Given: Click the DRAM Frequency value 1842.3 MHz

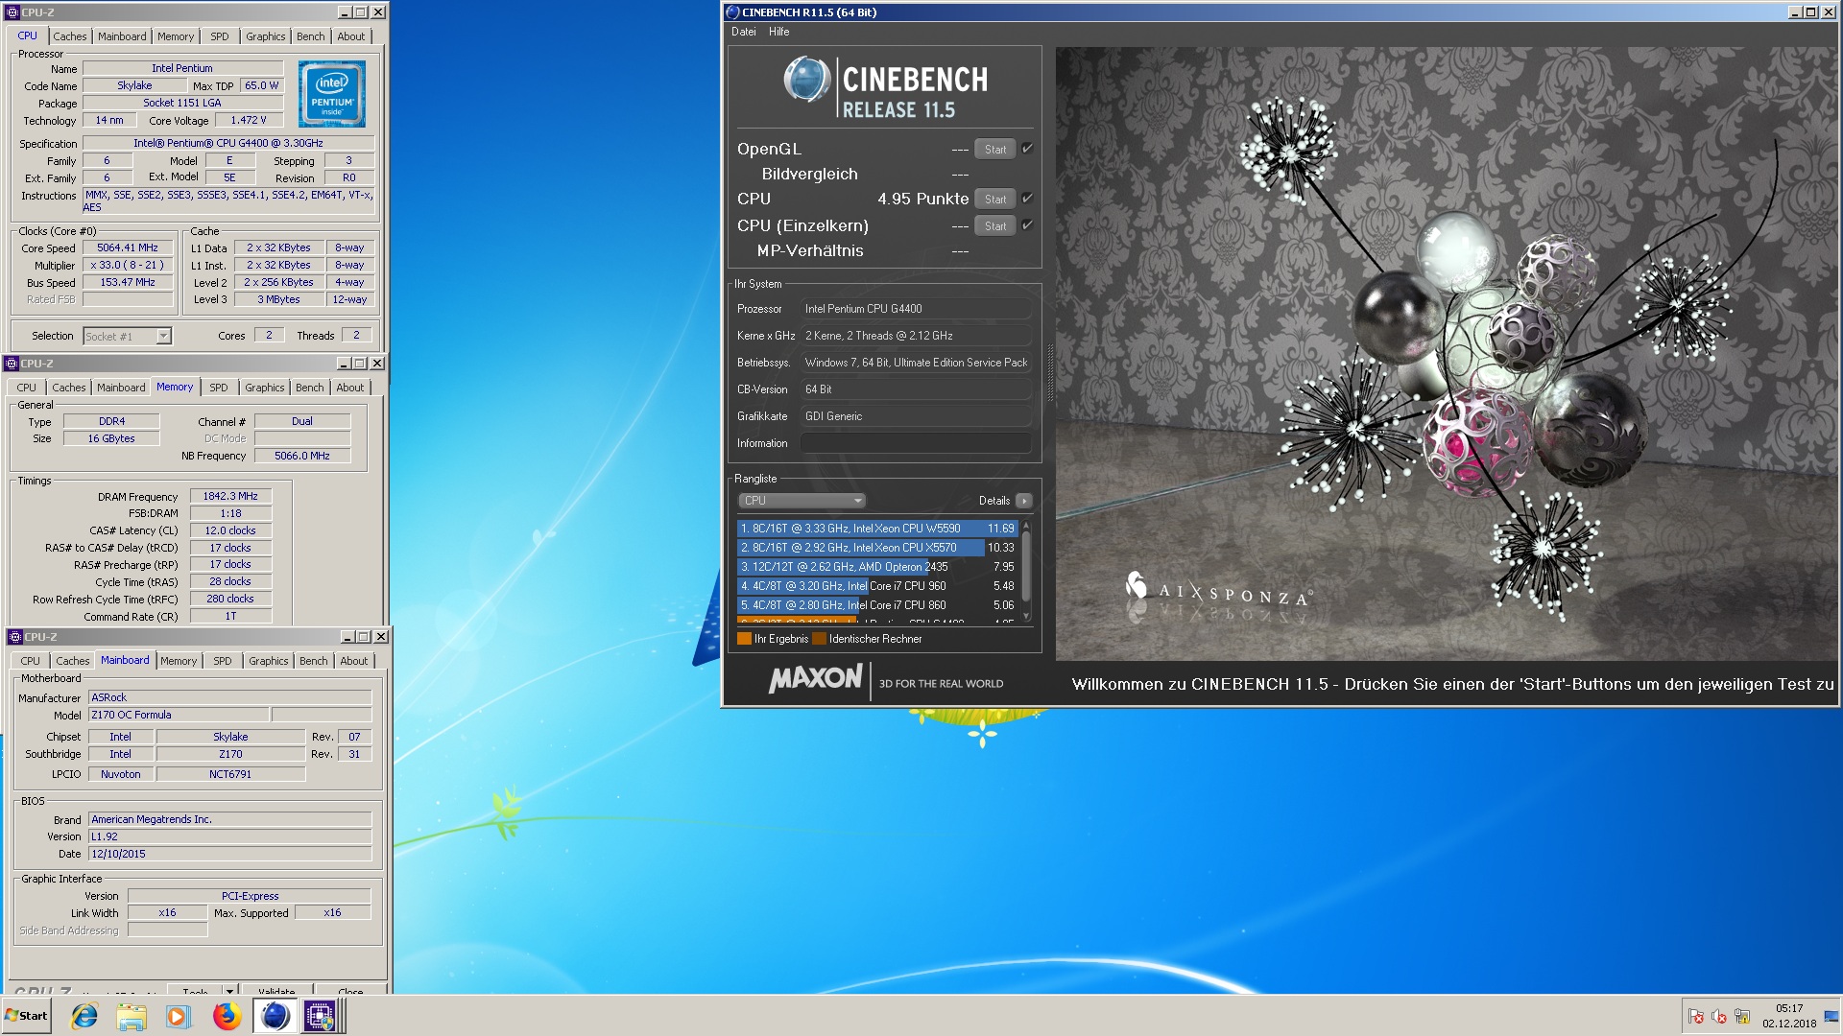Looking at the screenshot, I should click(x=230, y=496).
